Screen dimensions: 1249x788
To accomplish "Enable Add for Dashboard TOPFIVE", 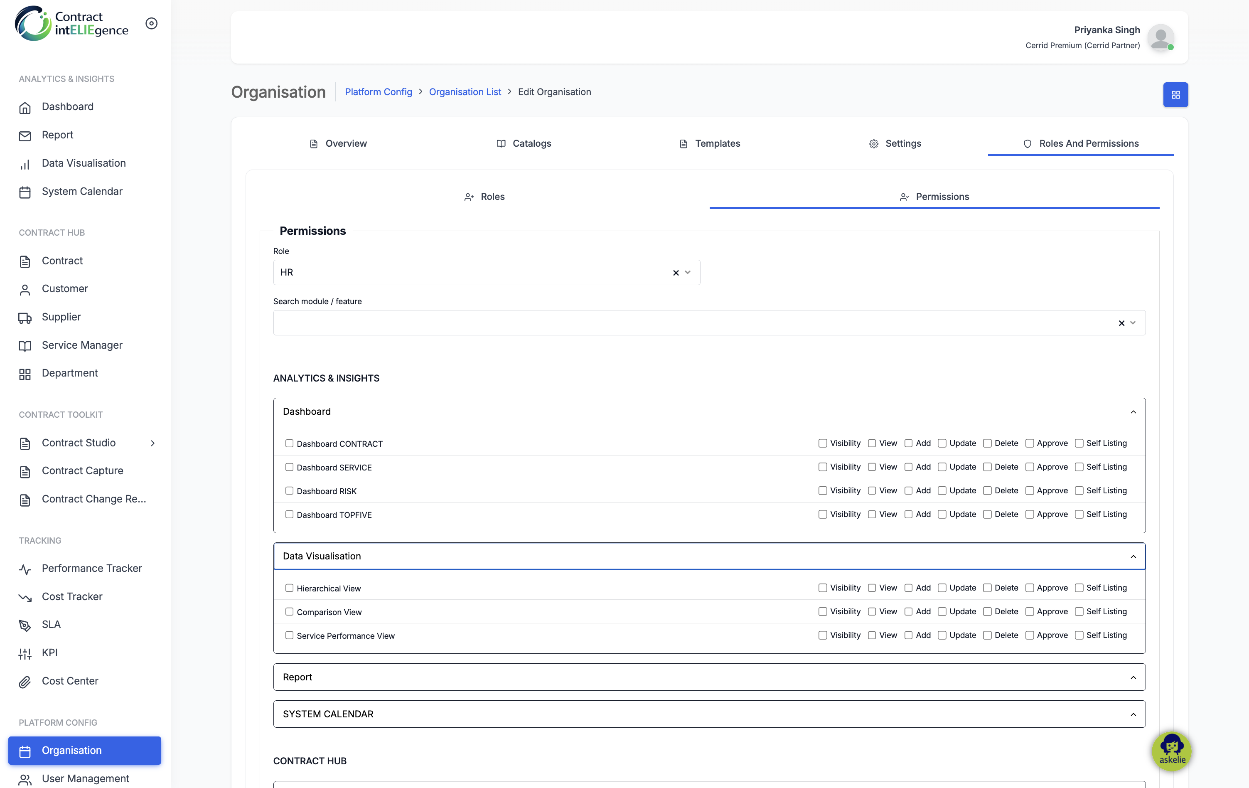I will click(x=908, y=514).
